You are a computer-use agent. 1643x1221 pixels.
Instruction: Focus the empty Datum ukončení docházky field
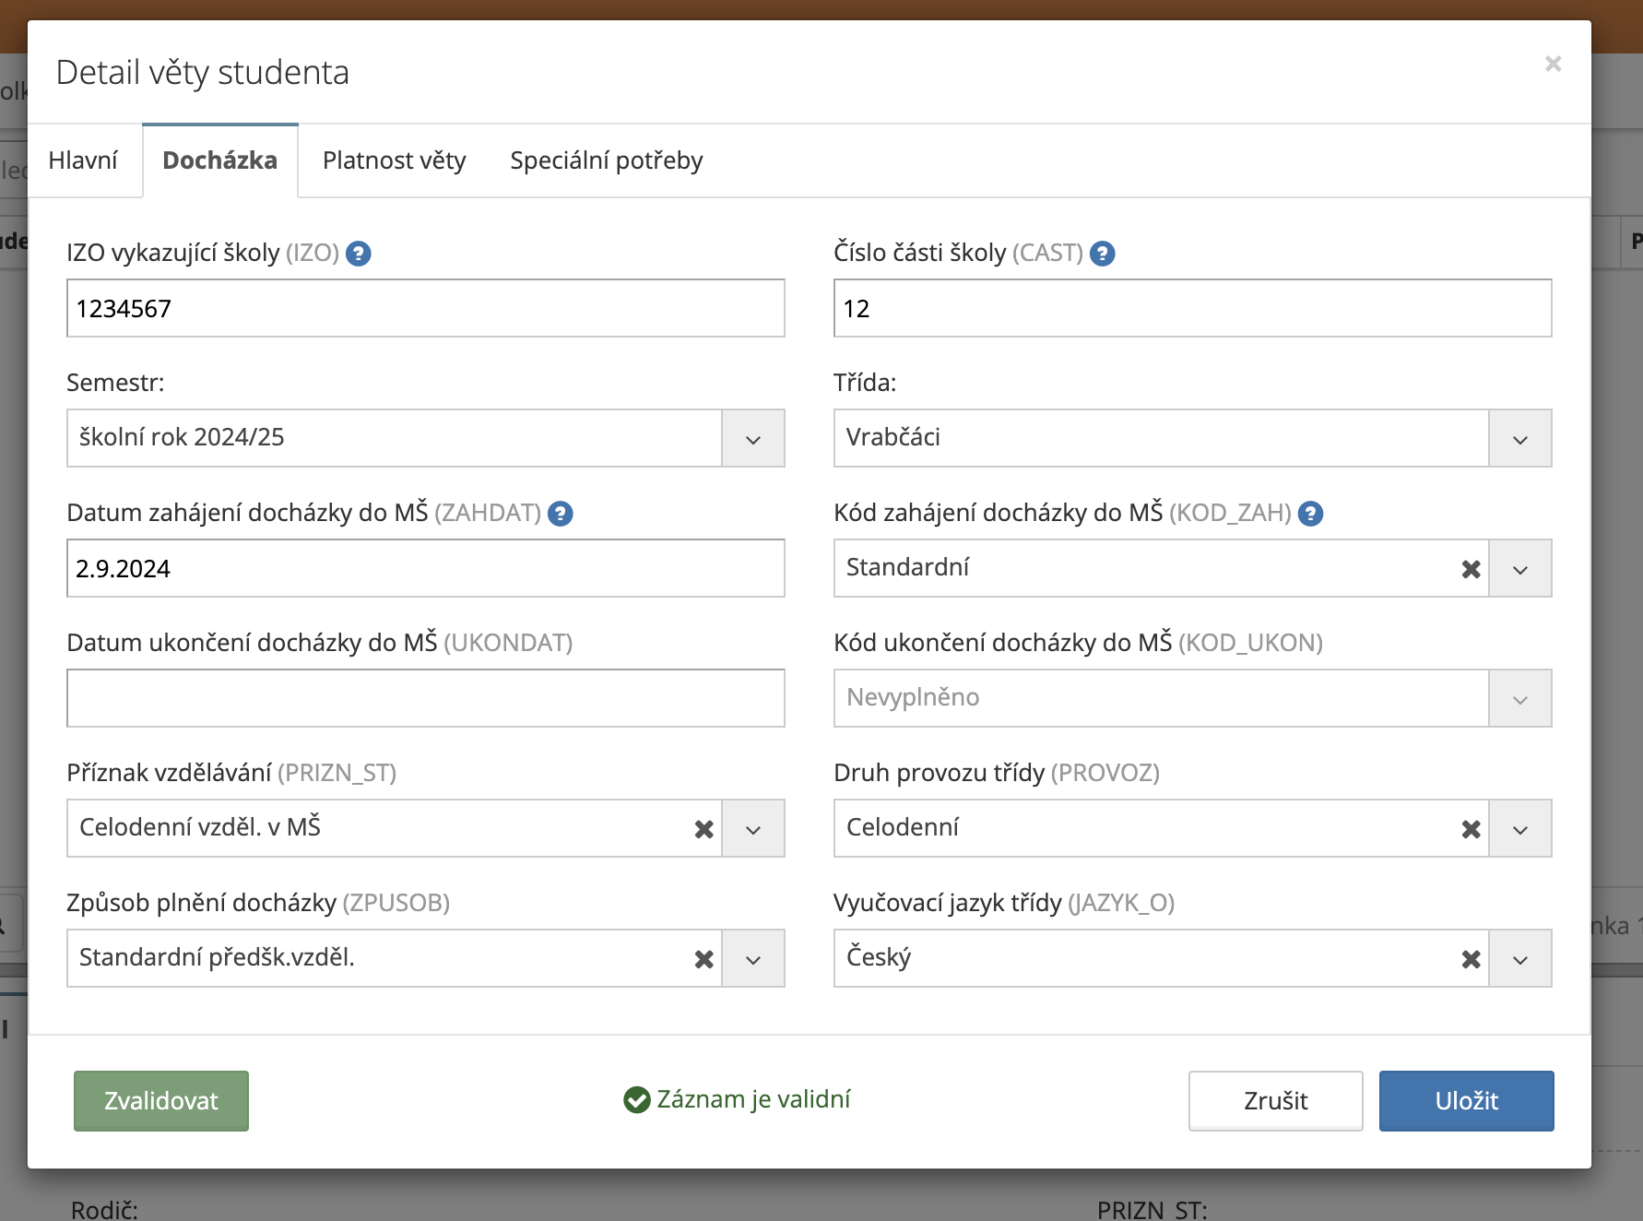click(426, 698)
